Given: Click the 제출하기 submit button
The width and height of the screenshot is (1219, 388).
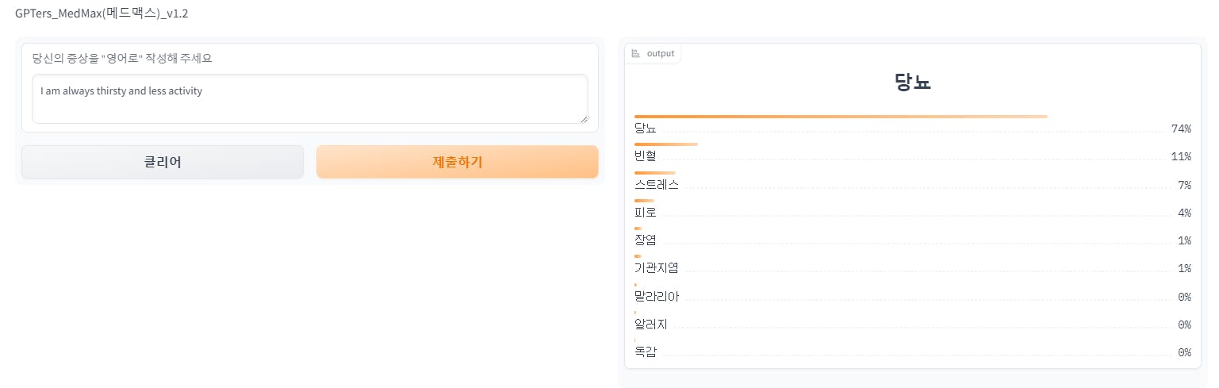Looking at the screenshot, I should coord(457,162).
